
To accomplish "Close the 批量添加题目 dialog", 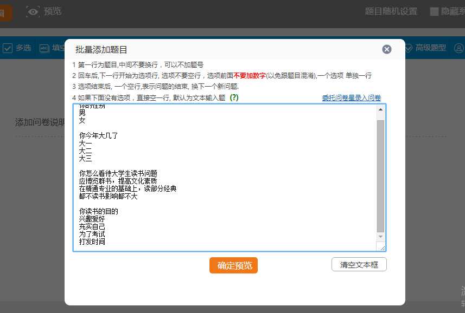I will 387,49.
